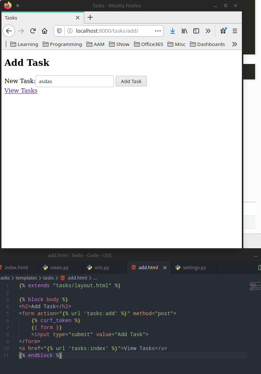Image resolution: width=261 pixels, height=374 pixels.
Task: Click the New Task text field
Action: [x=75, y=81]
